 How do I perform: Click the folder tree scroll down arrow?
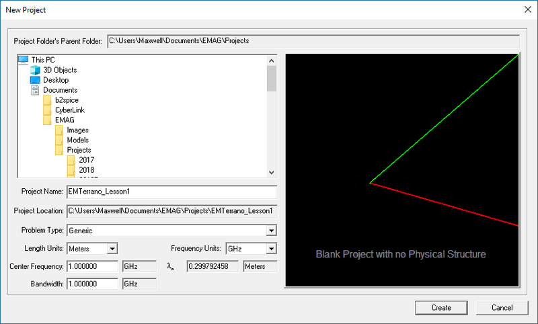(x=272, y=173)
